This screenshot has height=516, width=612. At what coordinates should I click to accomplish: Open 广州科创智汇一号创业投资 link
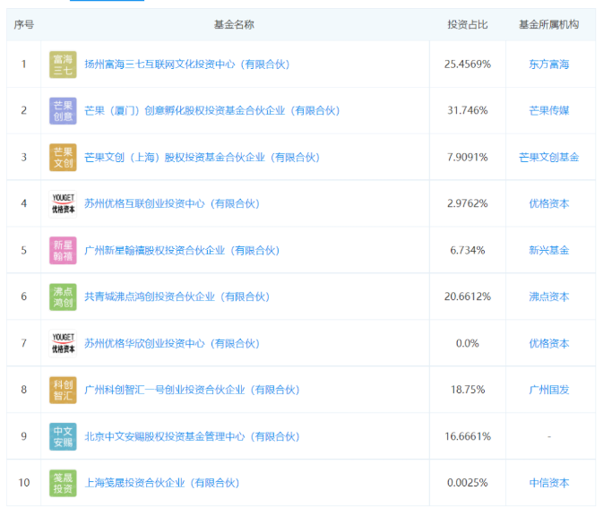pyautogui.click(x=192, y=390)
